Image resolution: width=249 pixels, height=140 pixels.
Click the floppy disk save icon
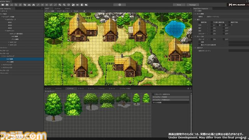(7, 5)
